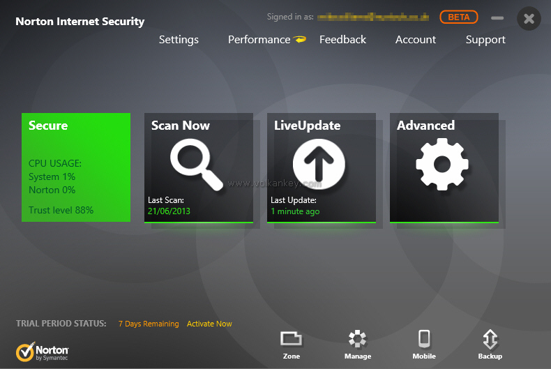The height and width of the screenshot is (369, 551).
Task: Open the Mobile phone icon
Action: pyautogui.click(x=423, y=340)
